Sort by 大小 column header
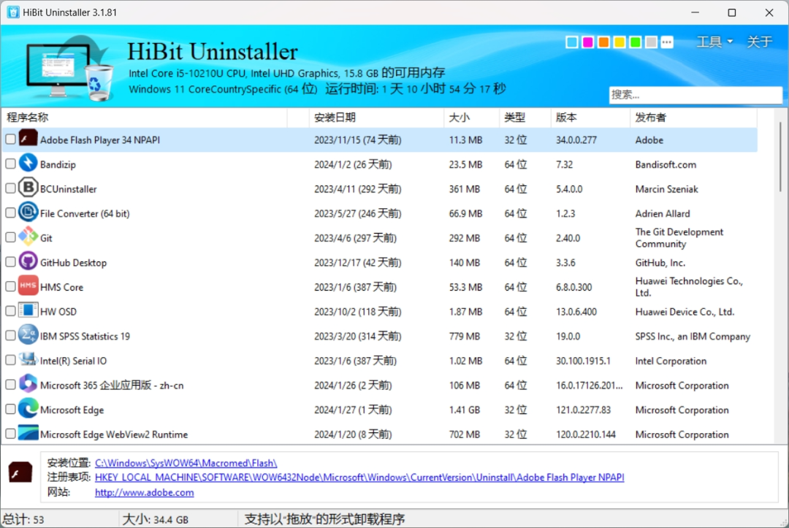Screen dimensions: 789x528 [x=471, y=117]
